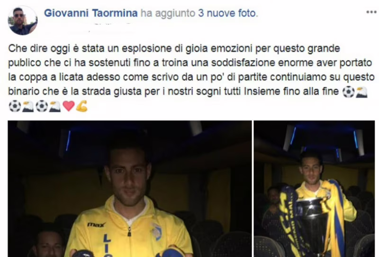Click the silver trophy cup in the right photo
The width and height of the screenshot is (379, 257).
point(313,224)
